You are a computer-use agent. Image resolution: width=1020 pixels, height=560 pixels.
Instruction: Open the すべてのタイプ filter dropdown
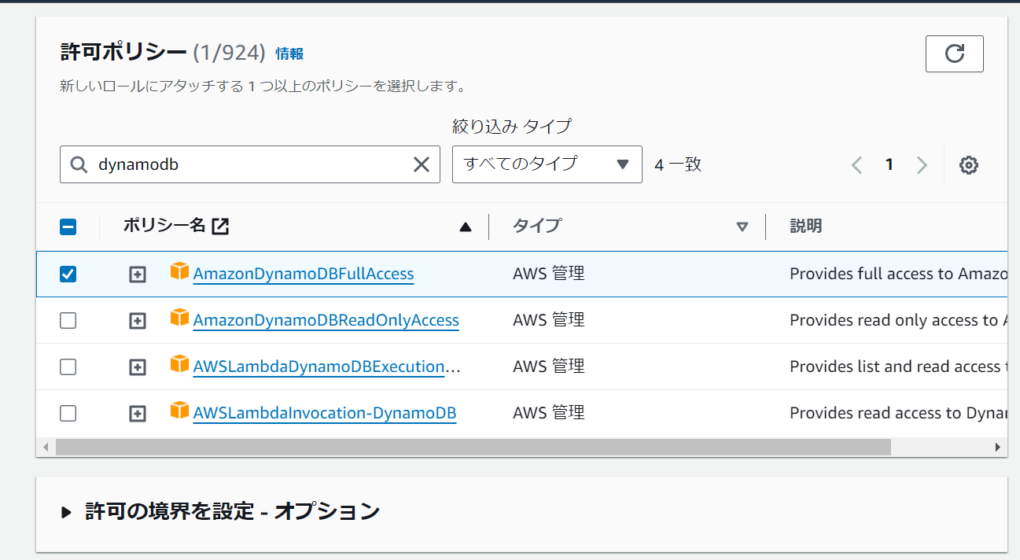[547, 164]
